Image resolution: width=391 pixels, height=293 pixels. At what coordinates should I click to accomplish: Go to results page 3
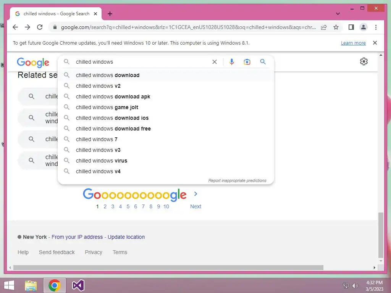(x=113, y=206)
